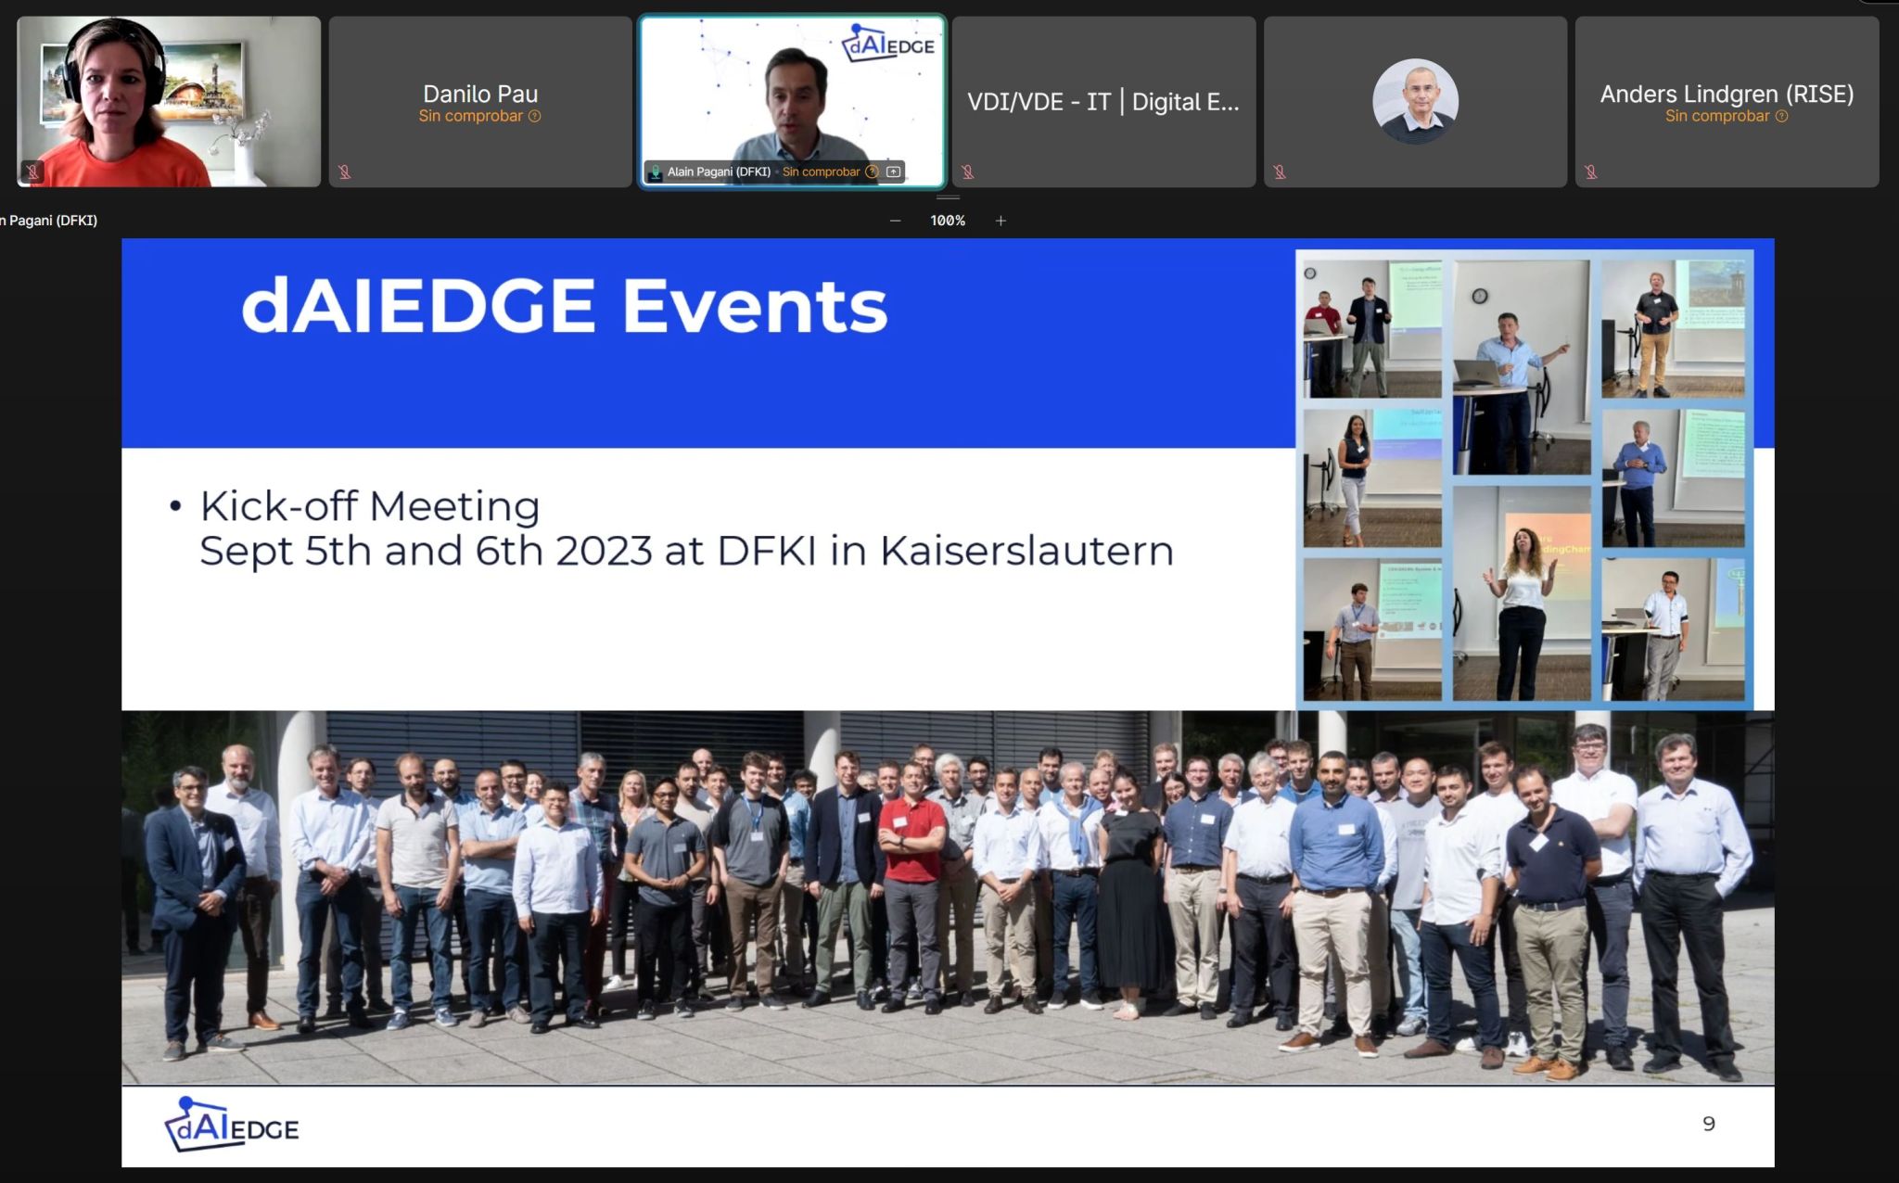Click muted mic icon on Anders Lindgren tile
The image size is (1899, 1183).
[1590, 172]
